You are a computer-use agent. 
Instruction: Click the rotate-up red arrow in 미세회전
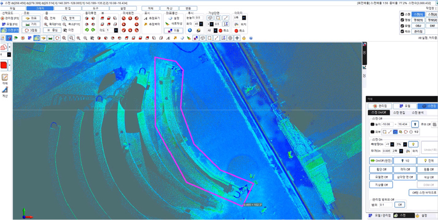pos(130,18)
